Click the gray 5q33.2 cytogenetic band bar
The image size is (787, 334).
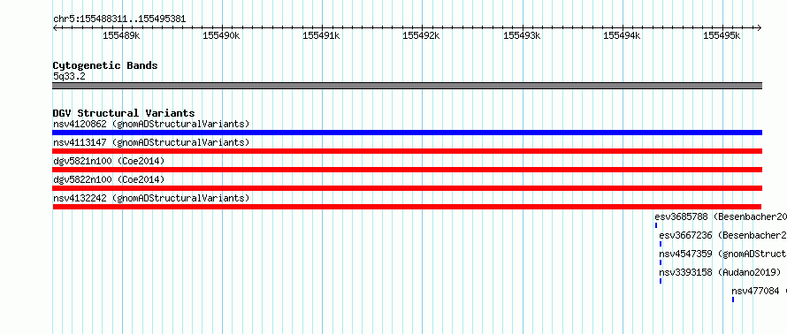(407, 86)
